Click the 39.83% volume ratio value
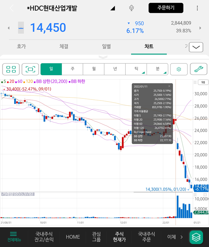This screenshot has height=247, width=209. [184, 31]
